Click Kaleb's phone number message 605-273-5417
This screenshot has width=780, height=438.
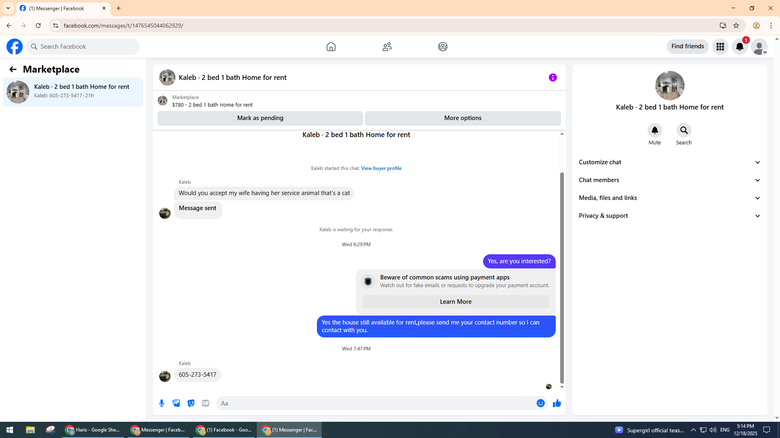[x=197, y=375]
